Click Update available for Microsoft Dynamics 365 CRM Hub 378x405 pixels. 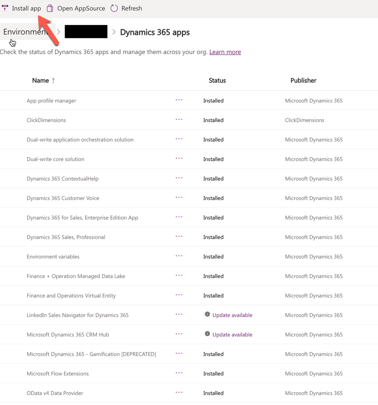coord(232,334)
